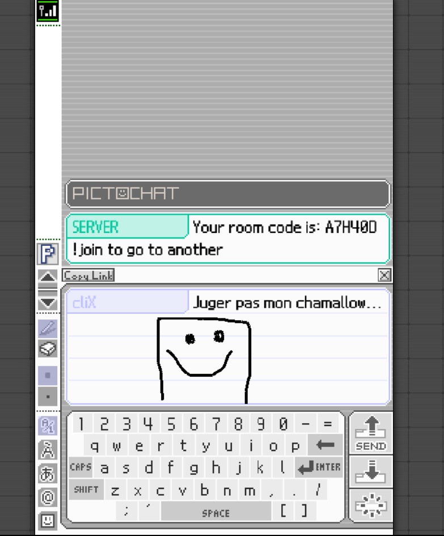The image size is (444, 536).
Task: Tap the SHIFT key
Action: click(x=86, y=490)
